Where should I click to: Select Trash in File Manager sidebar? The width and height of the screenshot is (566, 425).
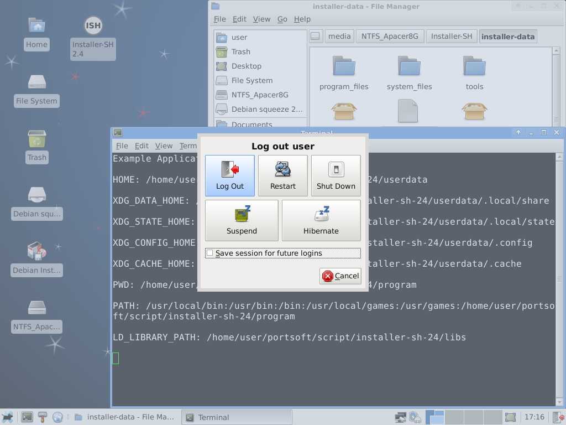click(x=260, y=51)
